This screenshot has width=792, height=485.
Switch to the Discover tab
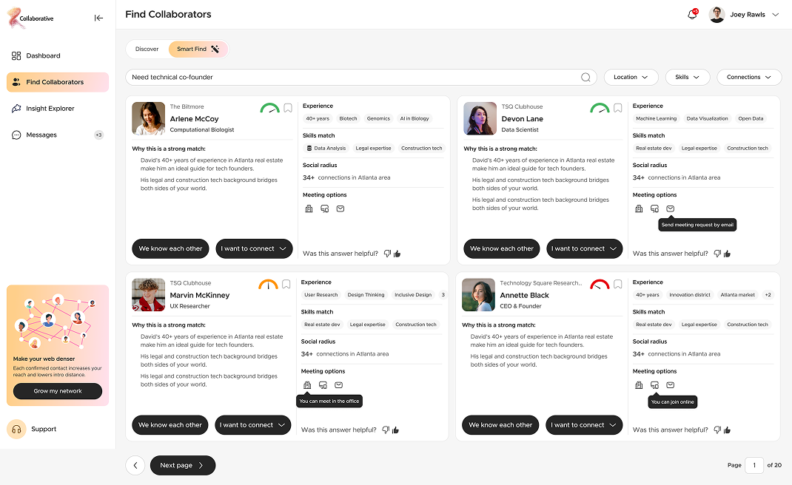click(x=147, y=49)
